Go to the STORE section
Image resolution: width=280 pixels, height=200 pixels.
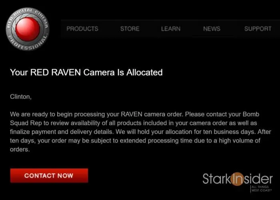click(130, 29)
